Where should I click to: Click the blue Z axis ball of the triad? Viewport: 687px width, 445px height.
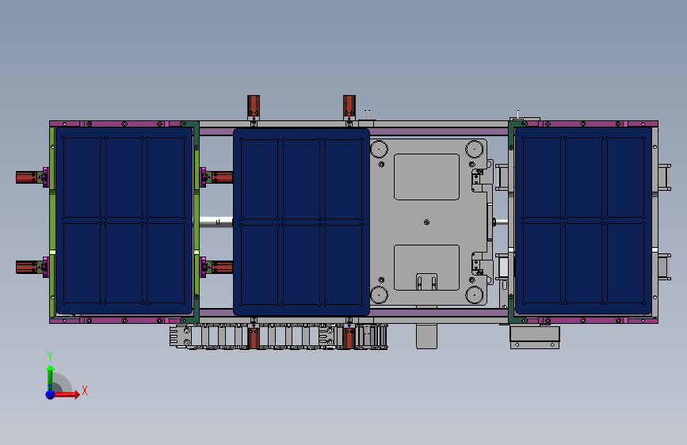(51, 394)
